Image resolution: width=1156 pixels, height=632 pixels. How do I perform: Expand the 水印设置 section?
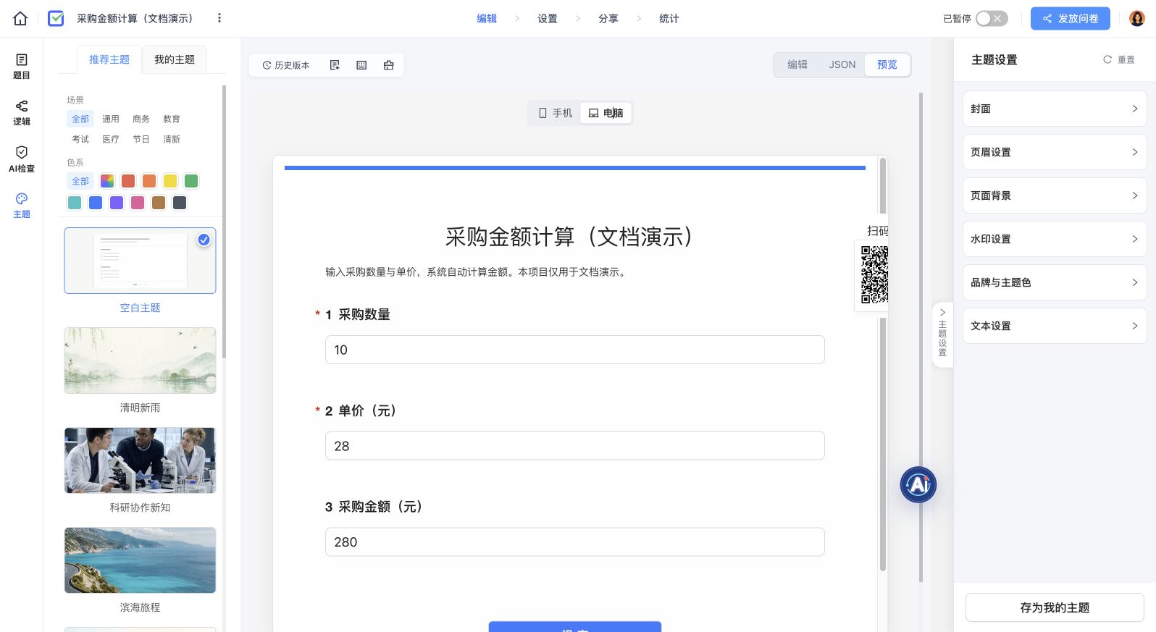point(1055,239)
